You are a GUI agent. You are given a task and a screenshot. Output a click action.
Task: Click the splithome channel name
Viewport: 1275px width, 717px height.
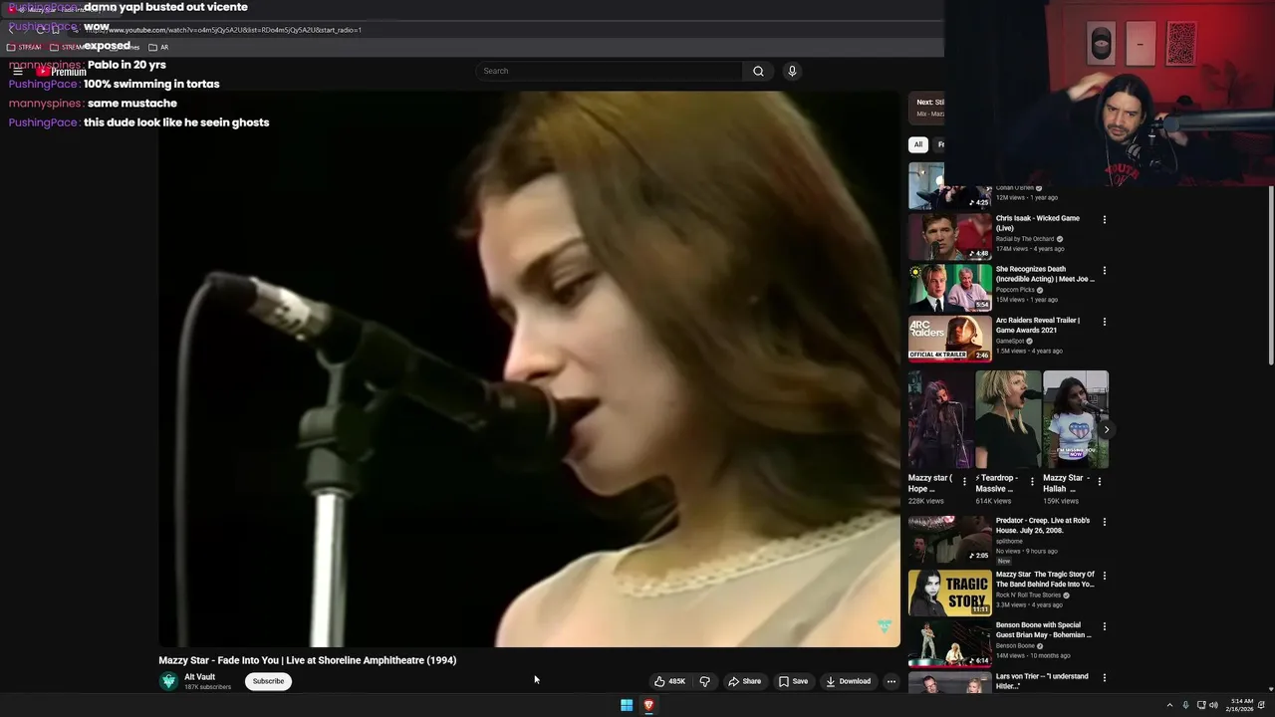point(1009,541)
